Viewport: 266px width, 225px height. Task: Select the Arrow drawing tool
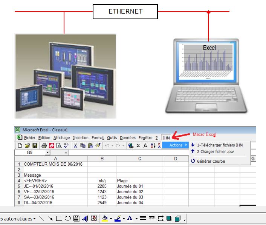(x=50, y=218)
